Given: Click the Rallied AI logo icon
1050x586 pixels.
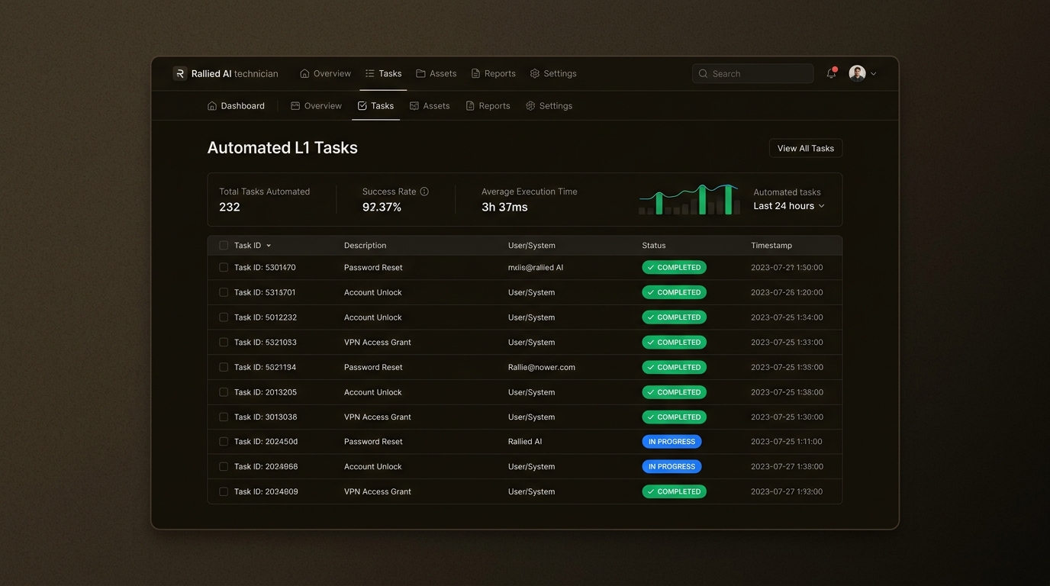Looking at the screenshot, I should (179, 73).
